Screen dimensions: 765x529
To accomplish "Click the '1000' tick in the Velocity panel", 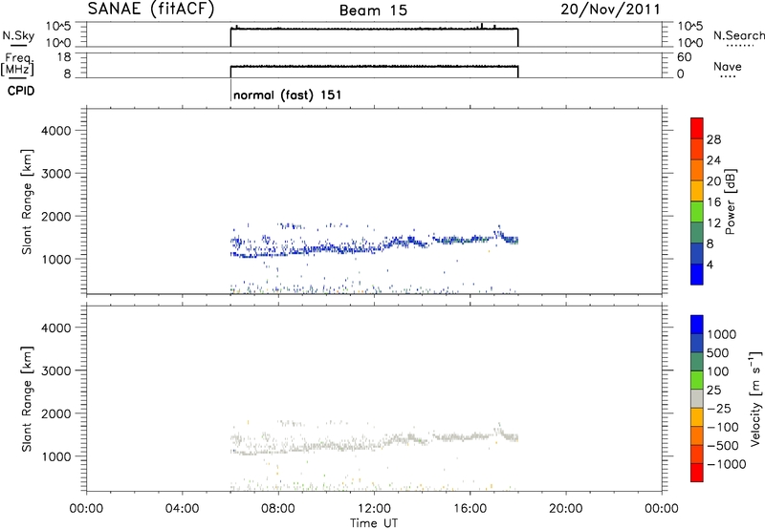I will 56,456.
